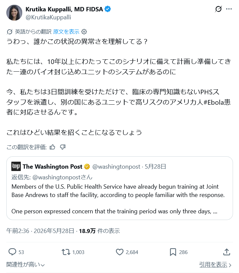Bookmark this tweet

[x=173, y=252]
